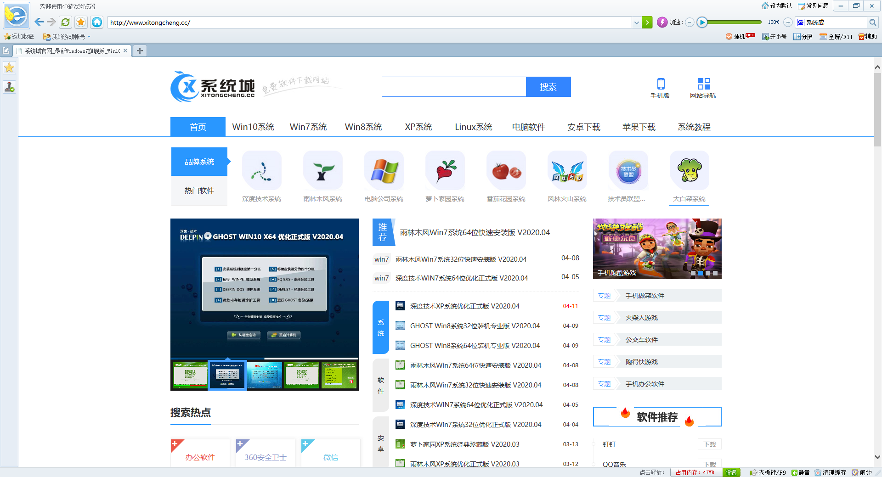Select the 热门软件 side tab

pos(199,191)
